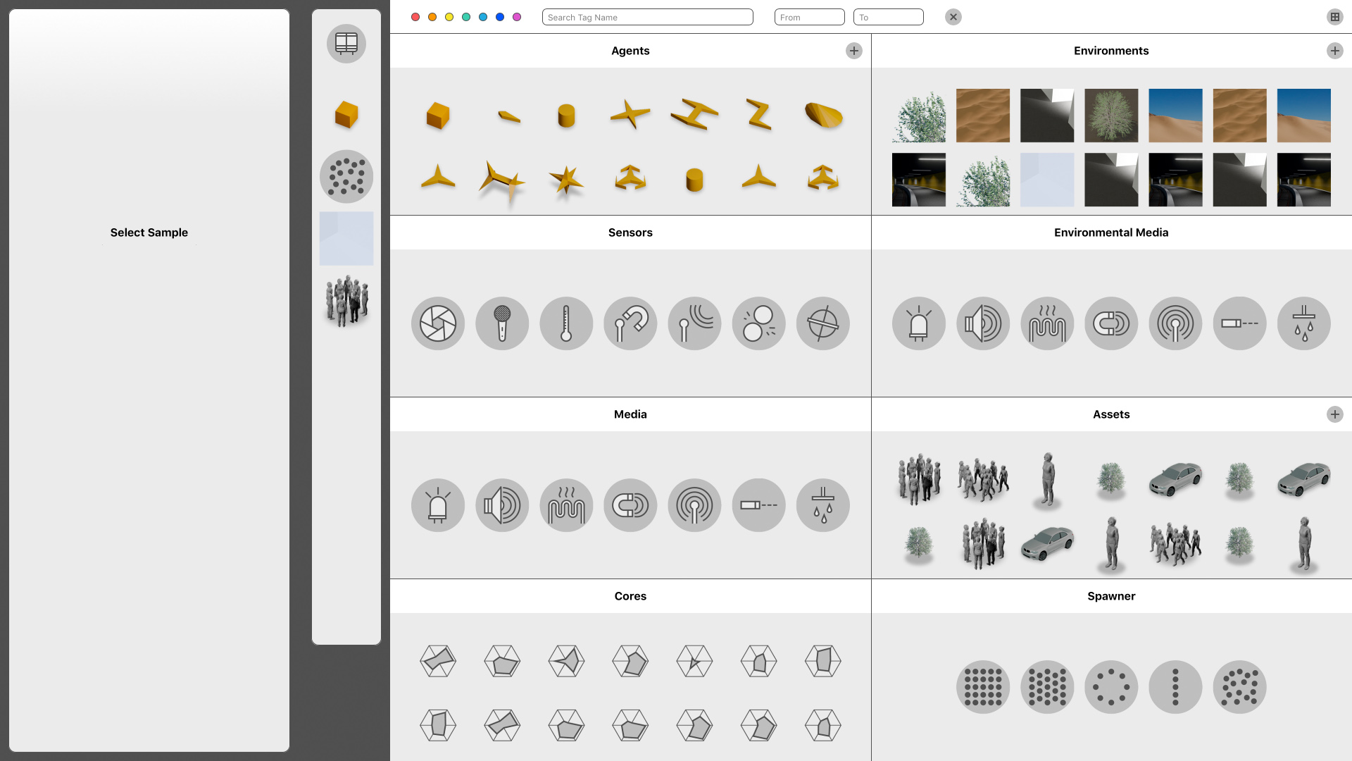This screenshot has width=1352, height=761.
Task: Select the camera aperture sensor icon
Action: (437, 323)
